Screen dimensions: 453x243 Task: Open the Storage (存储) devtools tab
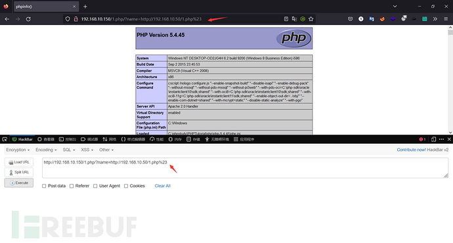tap(193, 139)
